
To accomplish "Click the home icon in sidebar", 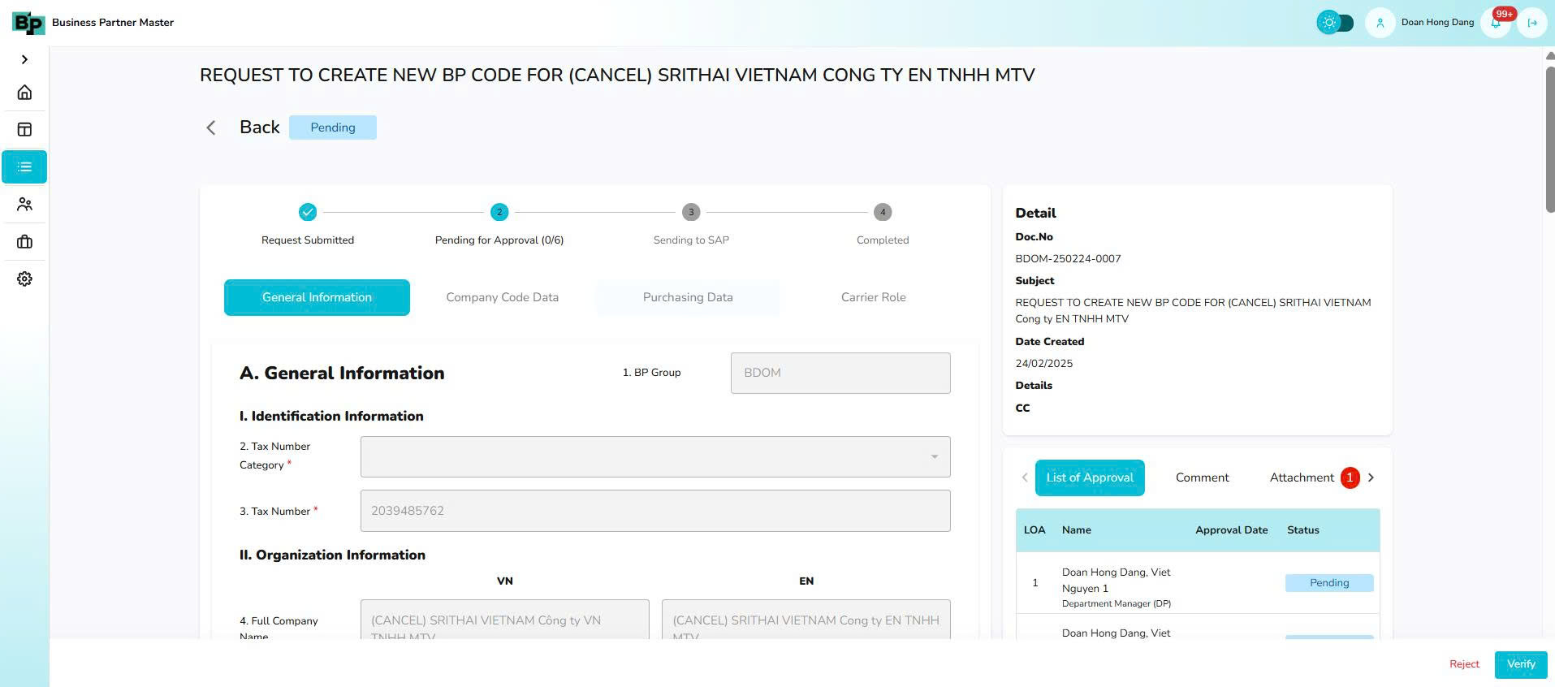I will point(24,93).
